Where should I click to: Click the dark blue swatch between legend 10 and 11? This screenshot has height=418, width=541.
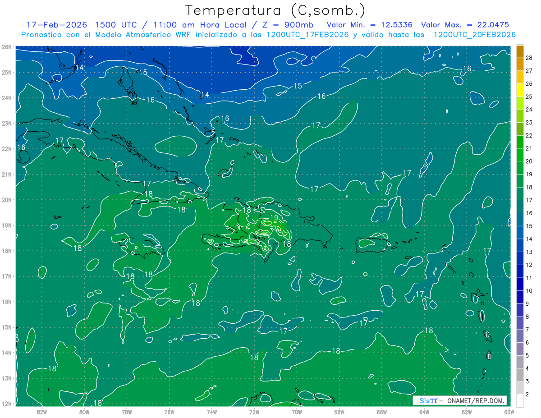point(520,284)
